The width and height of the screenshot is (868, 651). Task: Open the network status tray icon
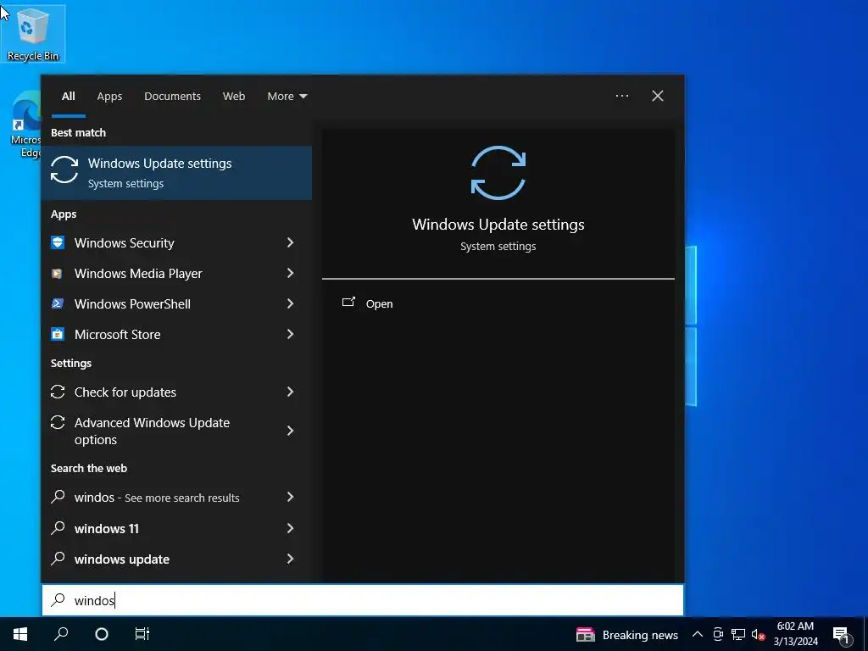pos(738,634)
